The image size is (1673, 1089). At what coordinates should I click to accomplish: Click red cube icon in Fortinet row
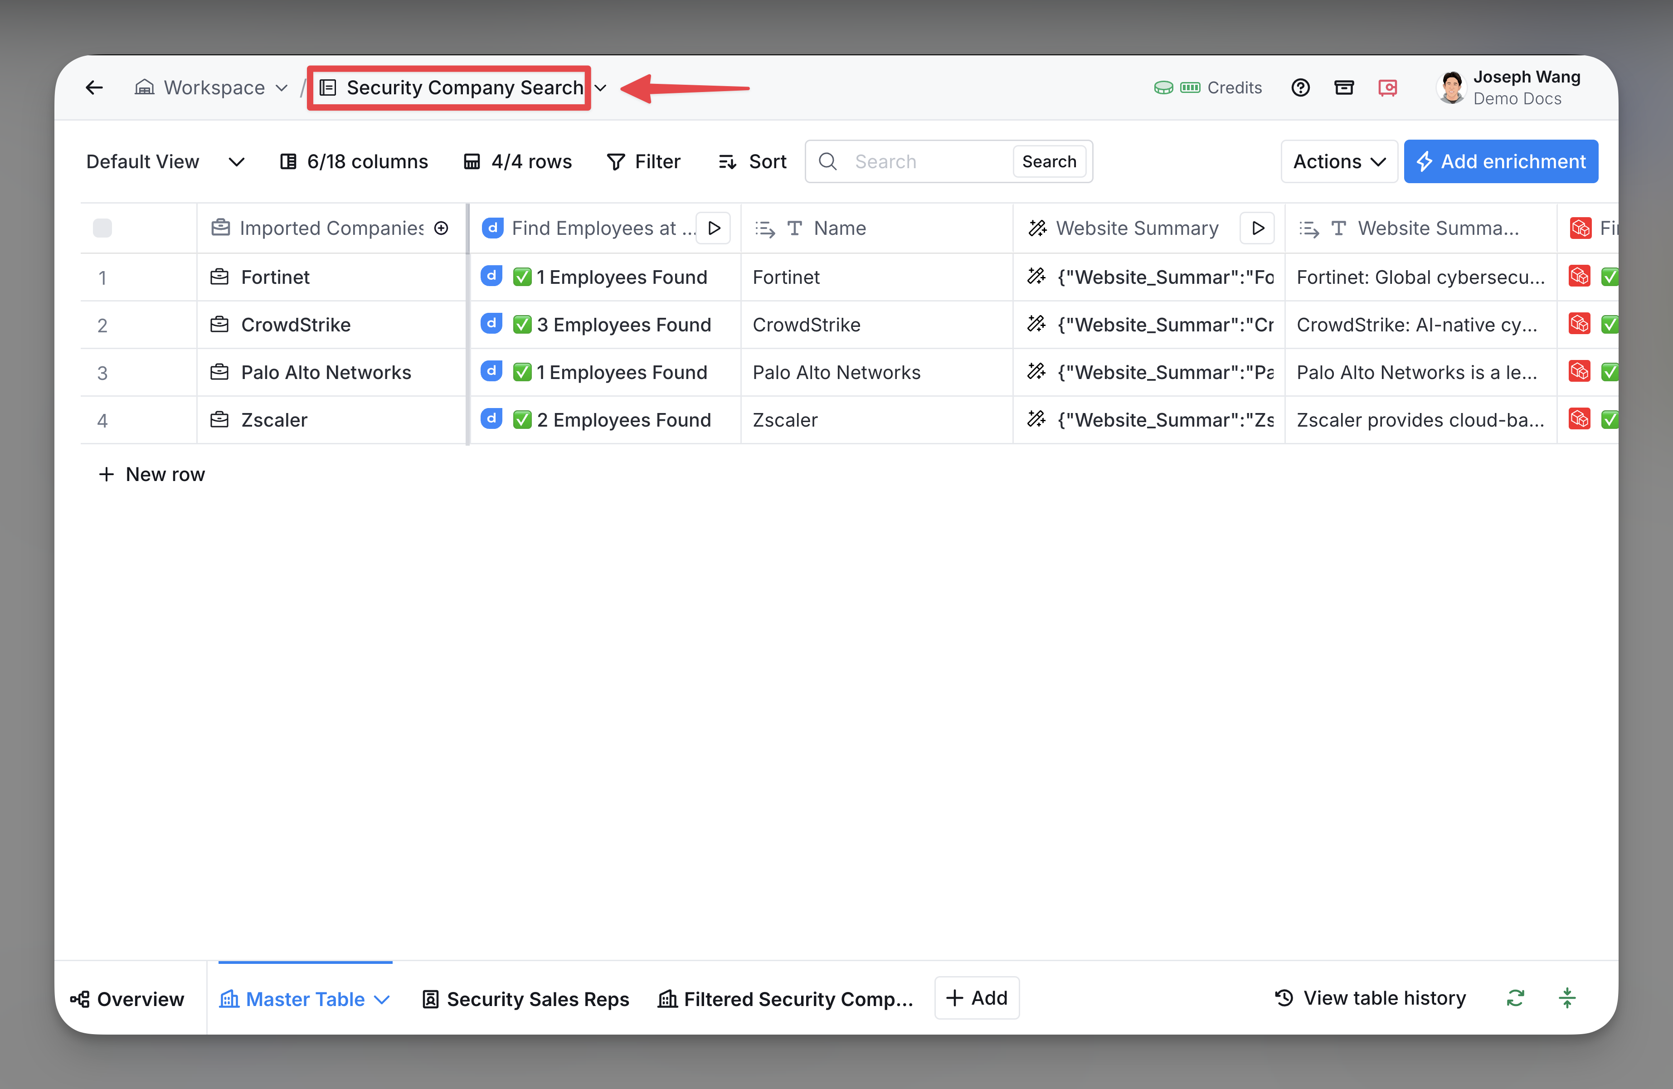[x=1580, y=276]
